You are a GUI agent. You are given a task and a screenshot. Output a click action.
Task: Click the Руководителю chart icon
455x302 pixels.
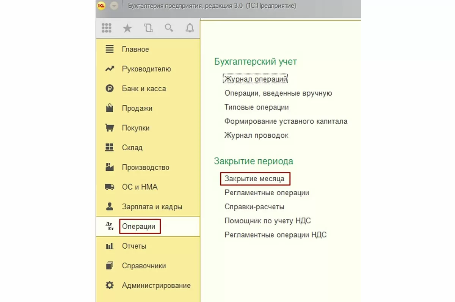110,69
